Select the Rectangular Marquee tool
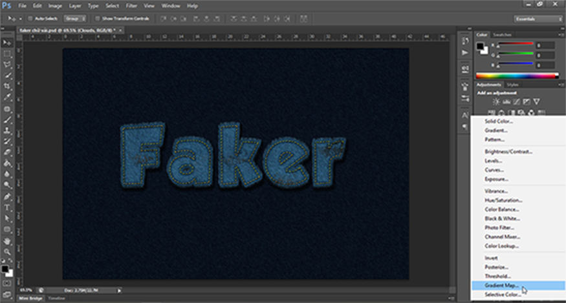The height and width of the screenshot is (303, 566). pyautogui.click(x=7, y=54)
